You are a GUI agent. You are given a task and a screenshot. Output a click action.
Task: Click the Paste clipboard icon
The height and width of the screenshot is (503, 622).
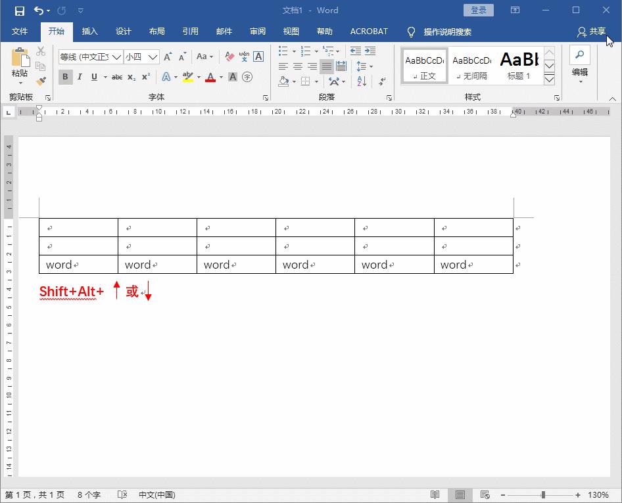coord(20,57)
